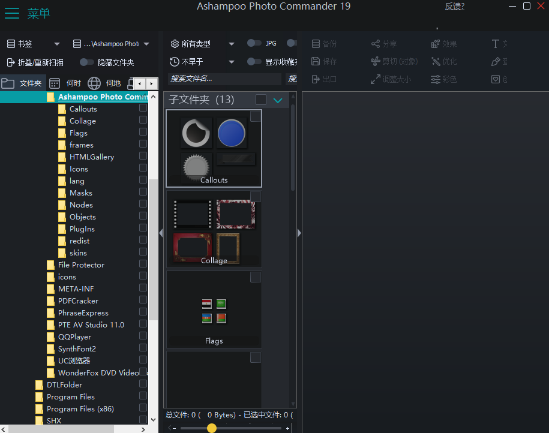
Task: Expand preview using right divider arrow
Action: pos(299,233)
